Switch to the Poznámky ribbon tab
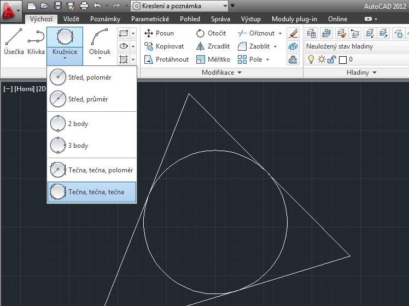This screenshot has height=306, width=409. coord(104,19)
